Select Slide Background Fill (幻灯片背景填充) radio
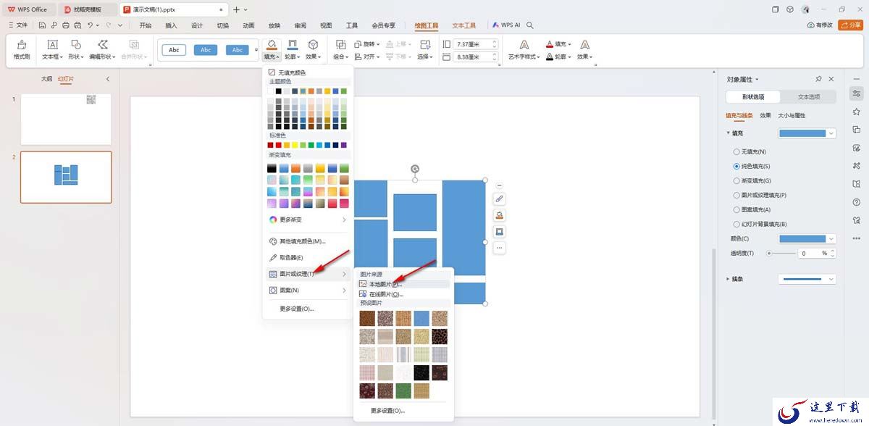 [x=737, y=224]
